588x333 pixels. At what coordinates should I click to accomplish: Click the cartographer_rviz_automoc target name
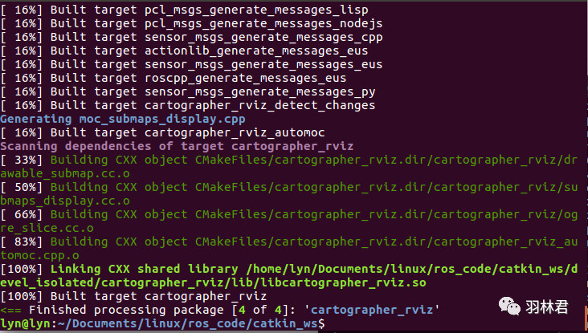pos(235,133)
